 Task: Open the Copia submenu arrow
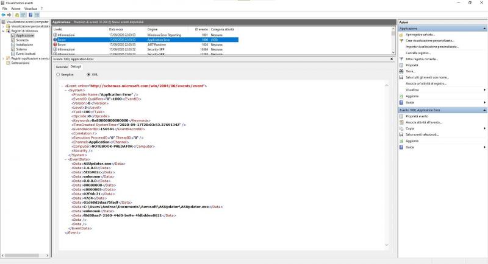click(x=484, y=128)
